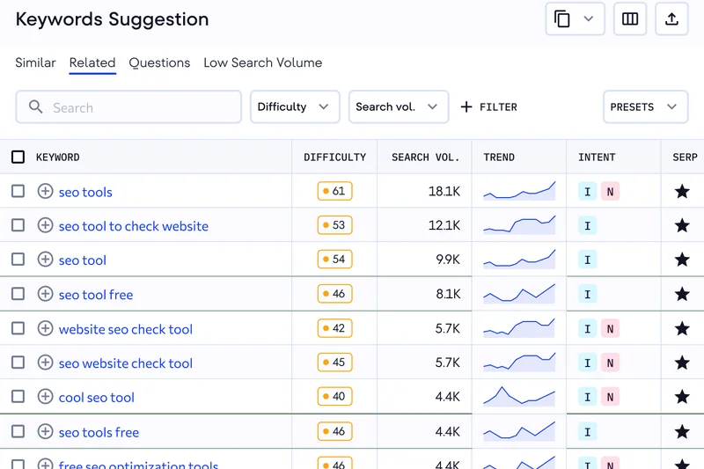704x469 pixels.
Task: Check the box for 'seo tool to check website'
Action: click(18, 225)
